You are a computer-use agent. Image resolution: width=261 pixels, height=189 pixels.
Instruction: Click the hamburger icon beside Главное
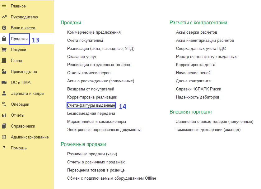click(x=4, y=6)
